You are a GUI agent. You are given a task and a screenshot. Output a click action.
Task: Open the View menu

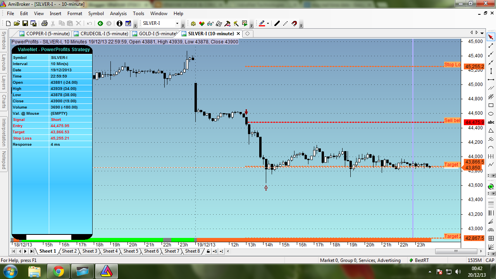tap(39, 13)
